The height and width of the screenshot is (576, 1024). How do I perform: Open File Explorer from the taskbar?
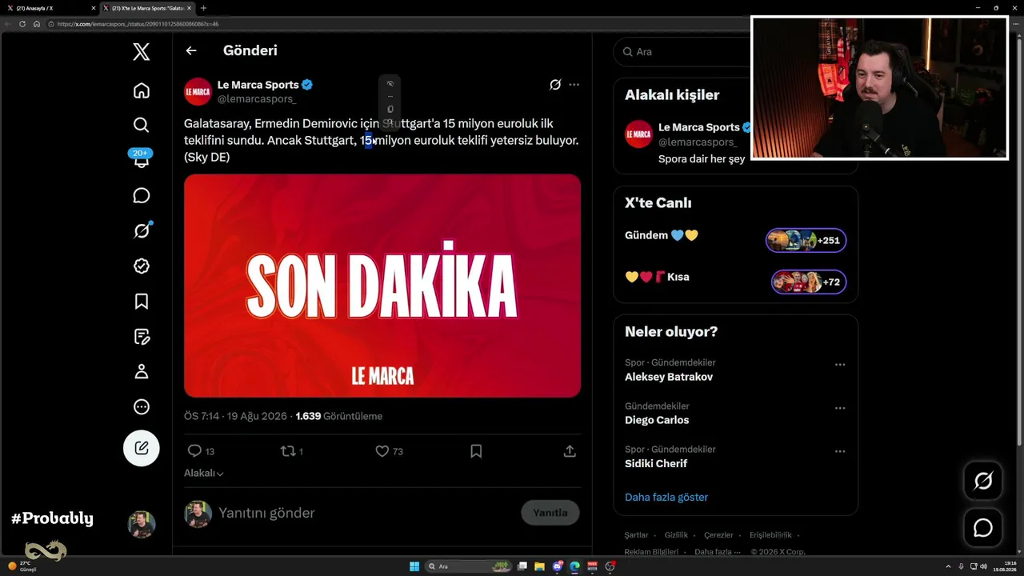tap(539, 566)
